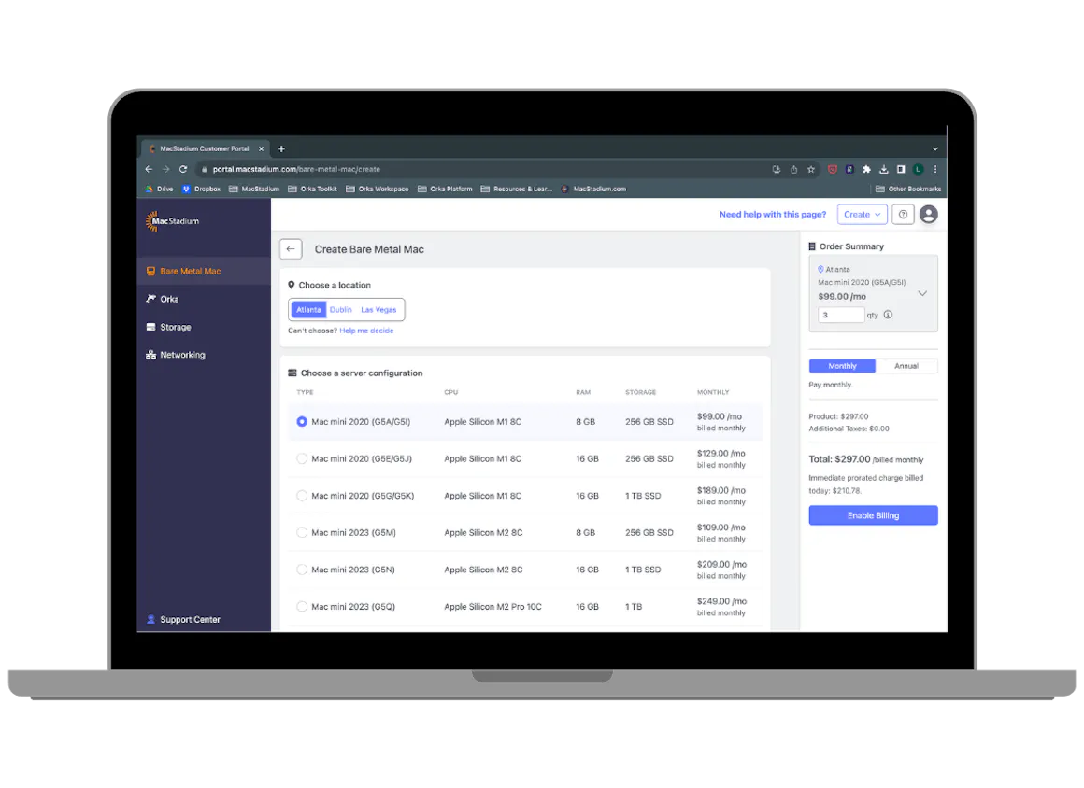Select Mac mini 2020 (G5E/G5J) radio button

click(x=302, y=458)
